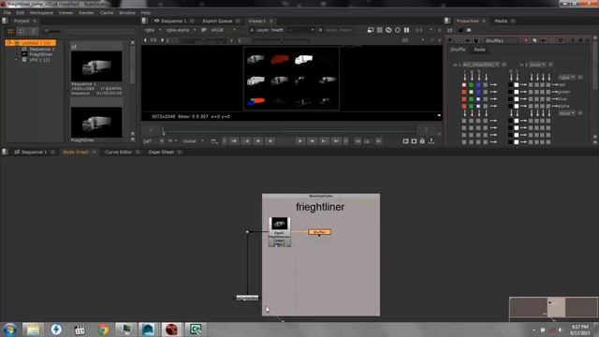
Task: Click the play forward button in viewer transport
Action: pyautogui.click(x=299, y=141)
